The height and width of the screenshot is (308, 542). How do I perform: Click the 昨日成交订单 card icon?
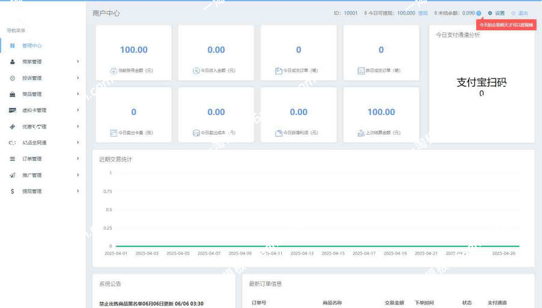click(361, 71)
